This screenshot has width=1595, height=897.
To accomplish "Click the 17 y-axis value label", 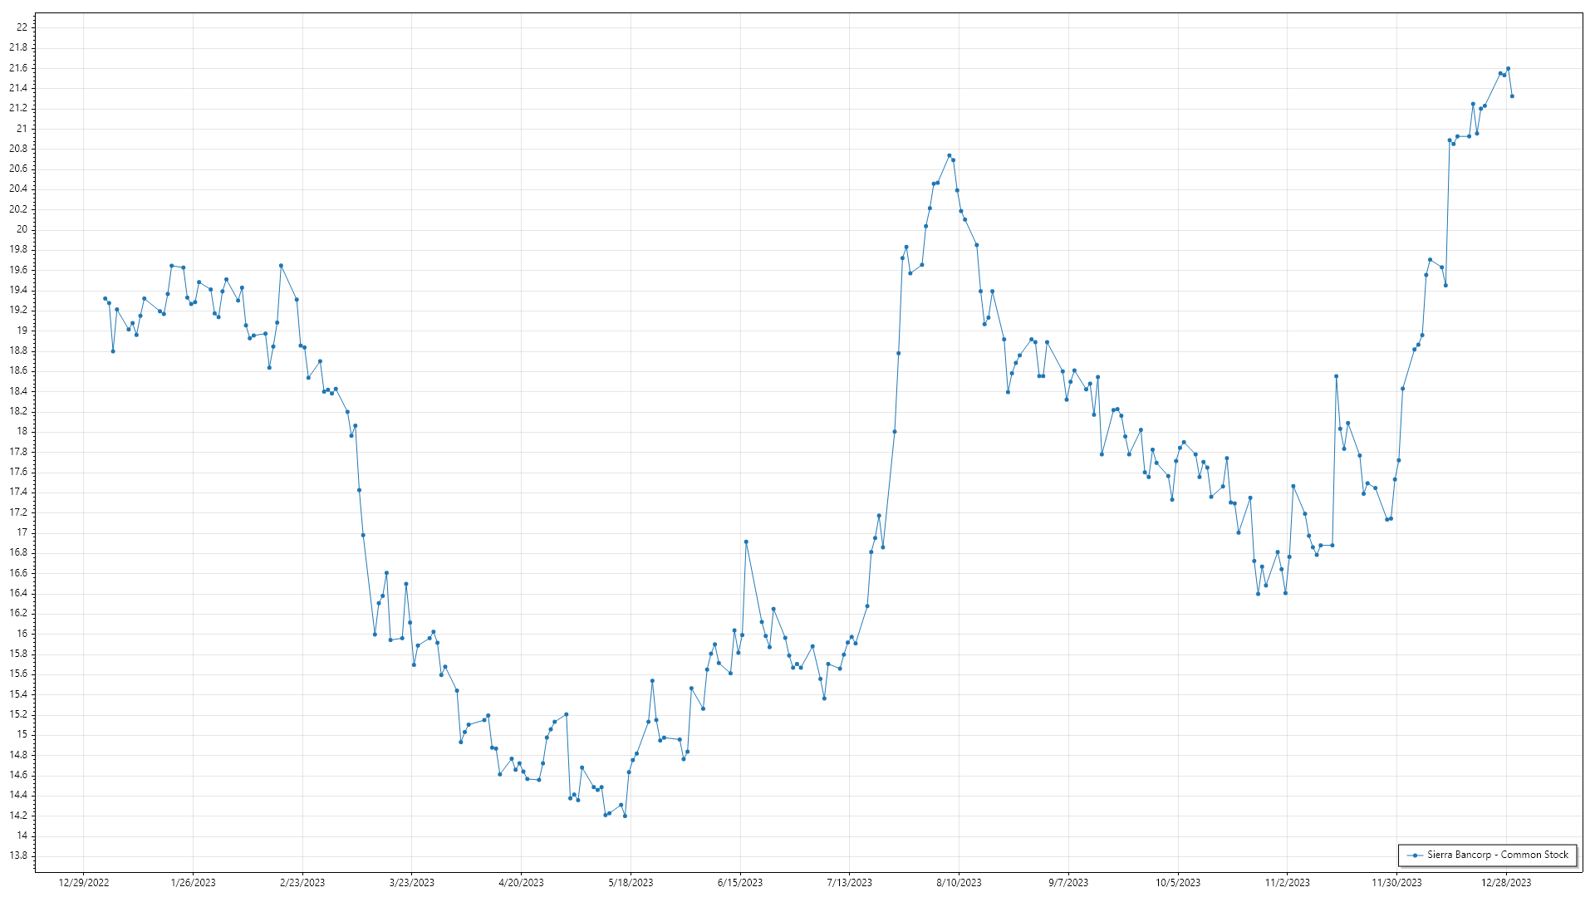I will (x=22, y=532).
